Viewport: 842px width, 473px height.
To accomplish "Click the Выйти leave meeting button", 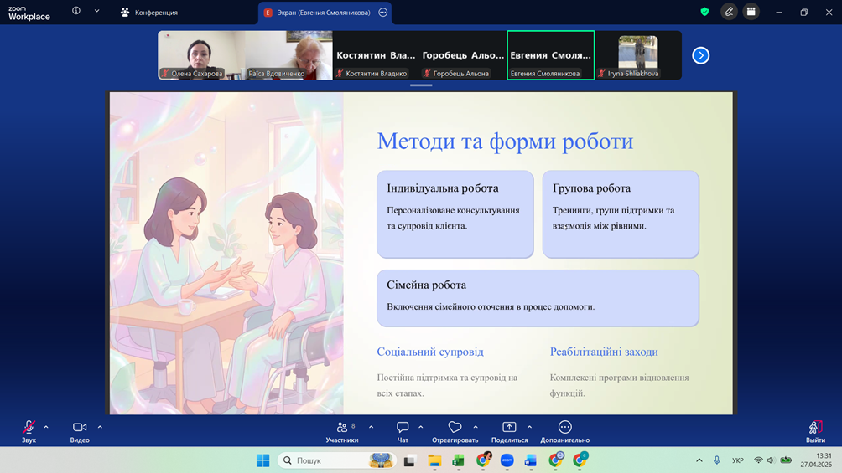I will coord(814,429).
